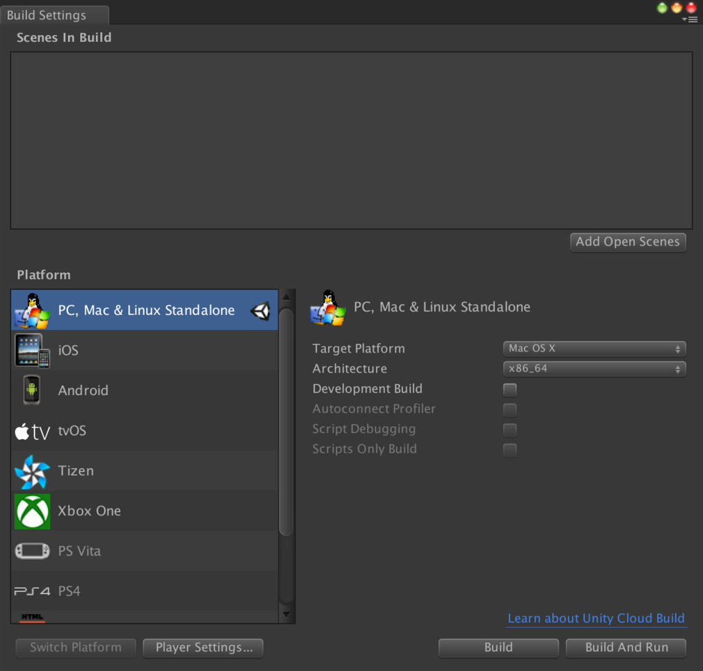The height and width of the screenshot is (671, 703).
Task: Open Player Settings...
Action: [x=203, y=648]
